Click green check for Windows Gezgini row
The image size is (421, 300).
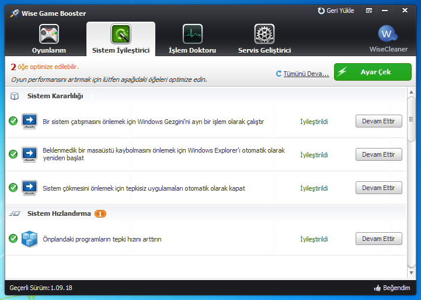coord(13,121)
